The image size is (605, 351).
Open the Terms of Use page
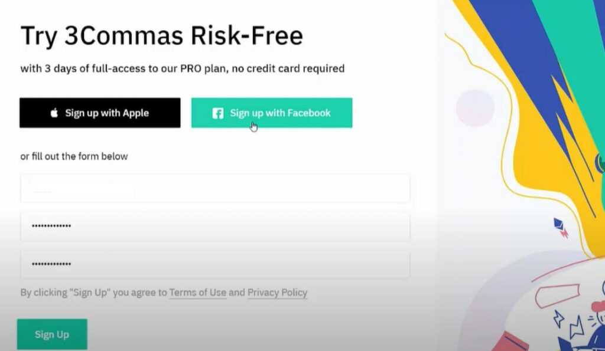(197, 292)
